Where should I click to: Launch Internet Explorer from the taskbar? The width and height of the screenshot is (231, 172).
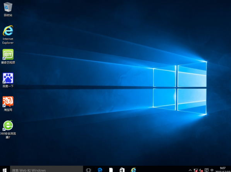tap(133, 170)
